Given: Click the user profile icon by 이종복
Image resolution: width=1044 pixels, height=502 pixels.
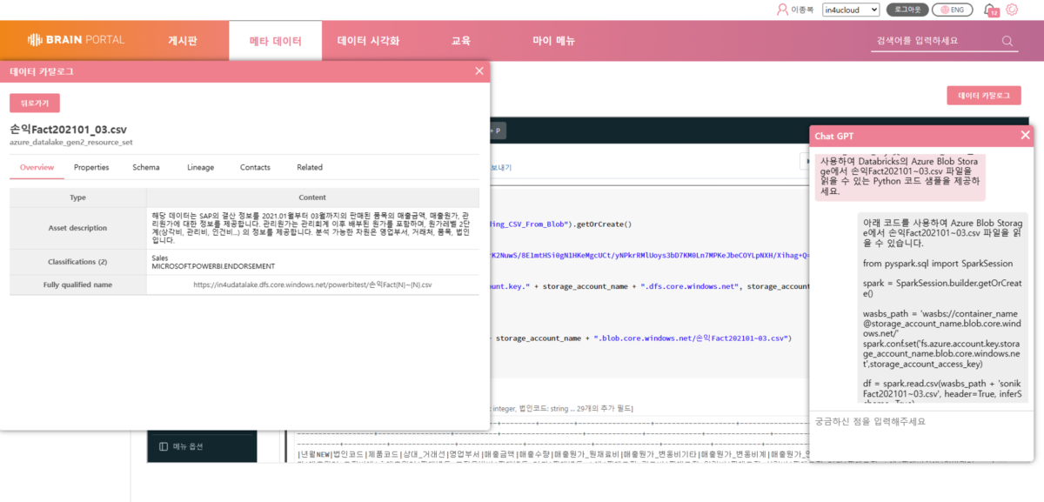Looking at the screenshot, I should tap(781, 10).
